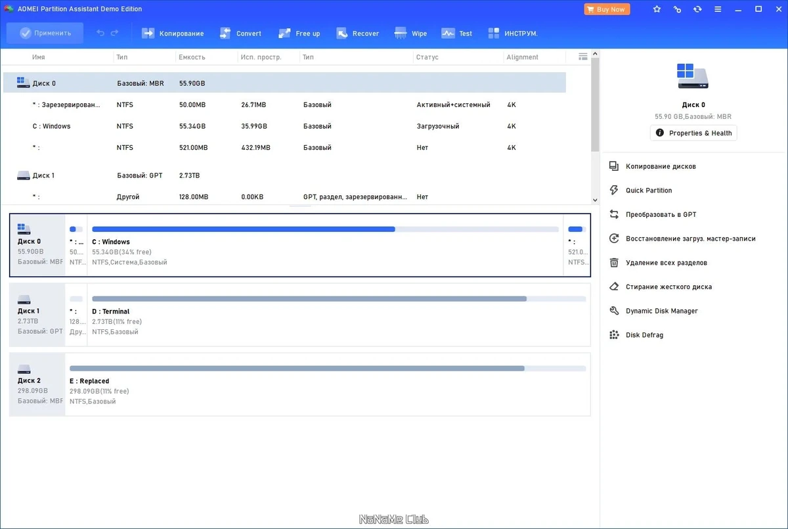Select Диск 1 row in the table
This screenshot has height=529, width=788.
(284, 175)
